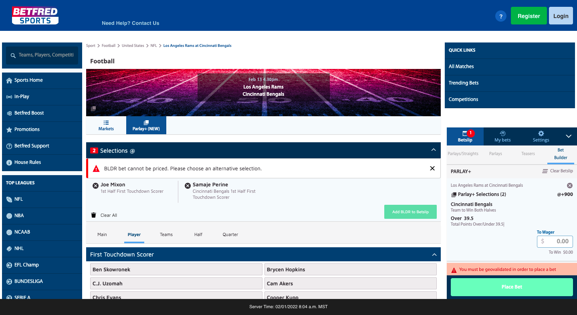
Task: Open the My bets tab
Action: point(502,136)
